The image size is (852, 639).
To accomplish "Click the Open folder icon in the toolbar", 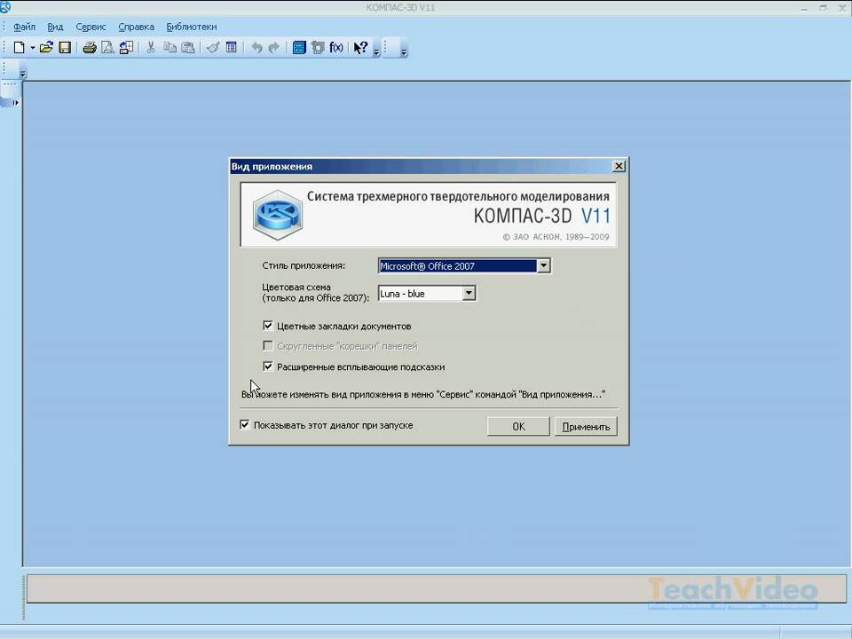I will [x=46, y=48].
